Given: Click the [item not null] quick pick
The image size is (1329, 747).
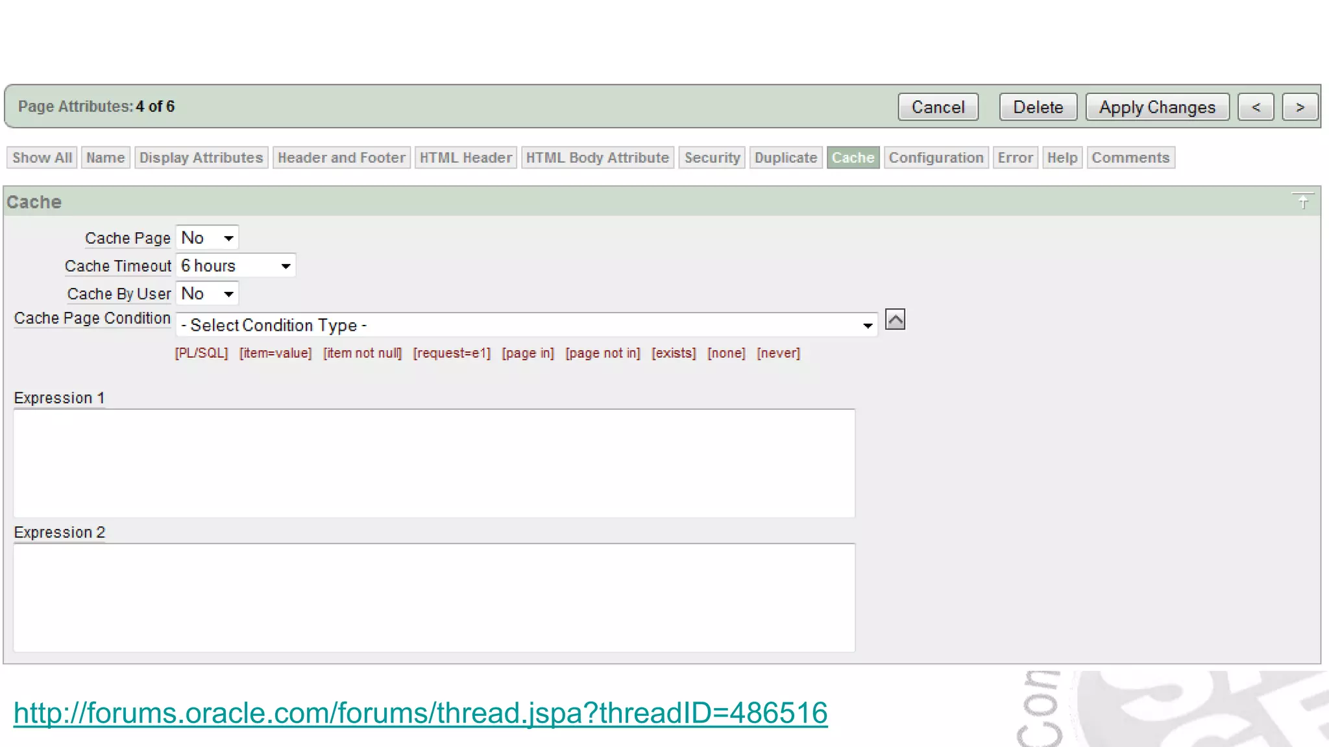Looking at the screenshot, I should [363, 353].
